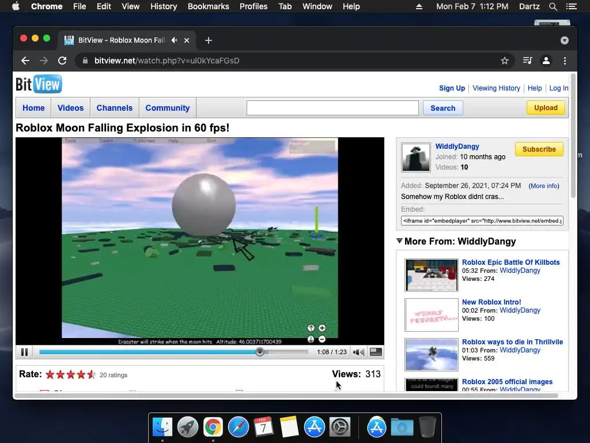The width and height of the screenshot is (590, 443).
Task: Click the address bar URL
Action: click(x=167, y=61)
